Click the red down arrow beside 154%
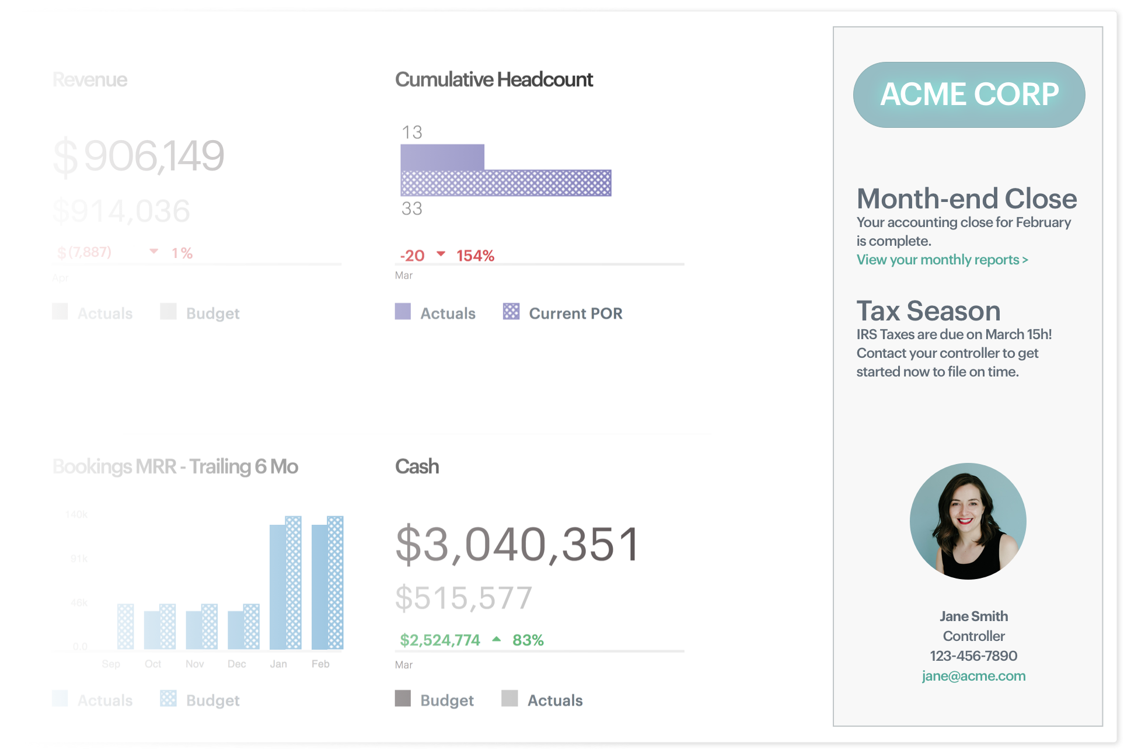Image resolution: width=1124 pixels, height=753 pixels. coord(441,254)
